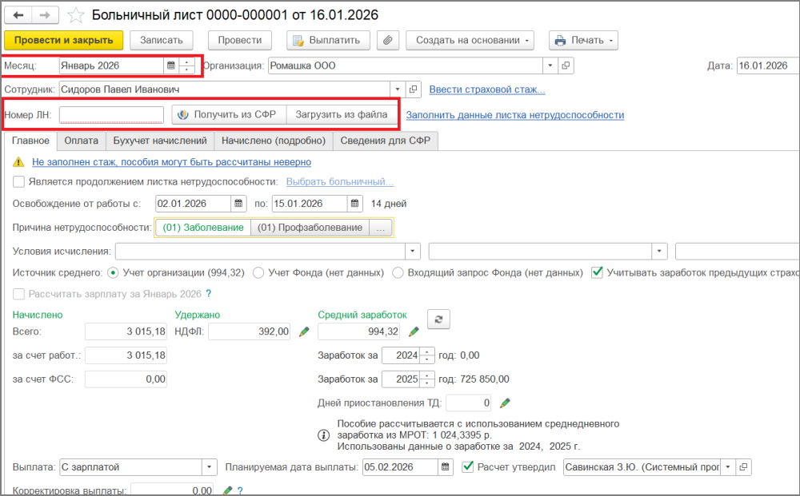800x496 pixels.
Task: Click the Ввести страховой стаж link
Action: click(486, 89)
